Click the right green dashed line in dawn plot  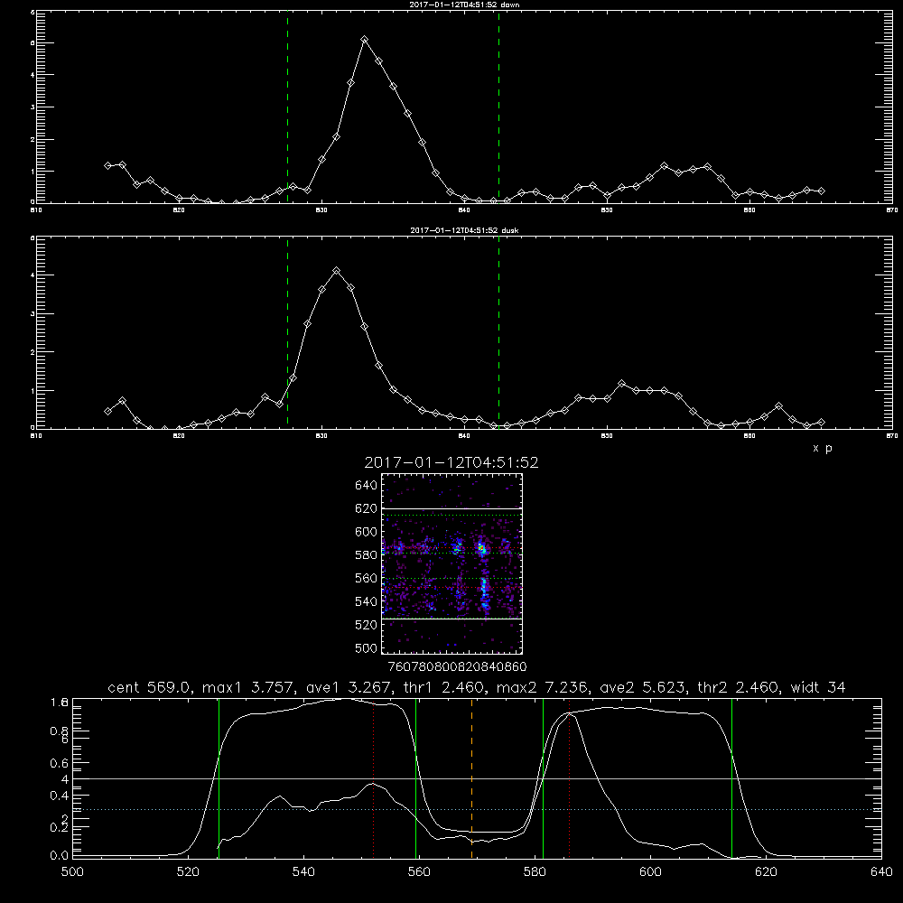point(498,107)
